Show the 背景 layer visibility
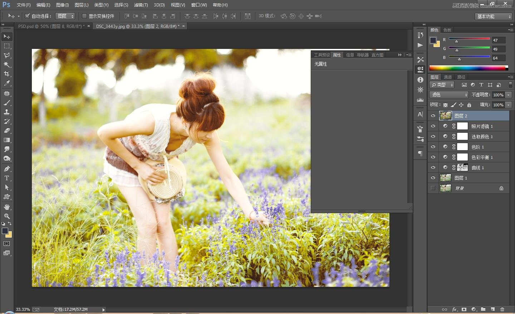Screen dimensions: 515x314 click(x=433, y=188)
